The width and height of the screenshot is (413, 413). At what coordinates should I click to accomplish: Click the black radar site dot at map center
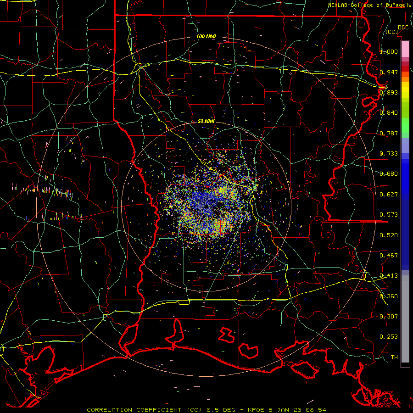click(x=206, y=207)
